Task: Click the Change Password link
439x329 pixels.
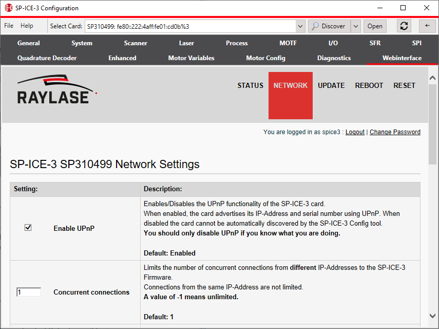Action: coord(395,132)
